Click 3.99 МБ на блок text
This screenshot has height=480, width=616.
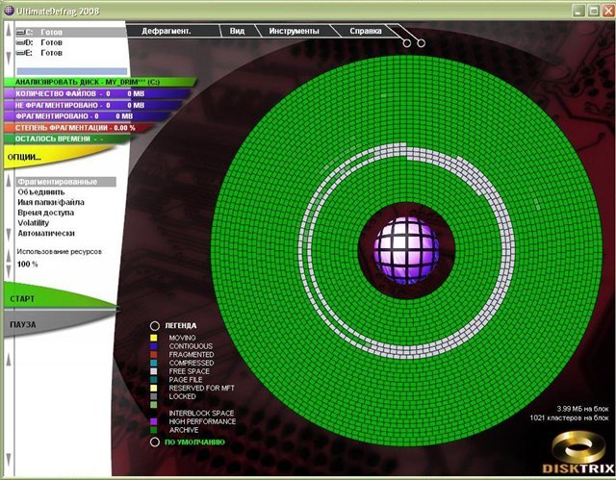coord(582,409)
